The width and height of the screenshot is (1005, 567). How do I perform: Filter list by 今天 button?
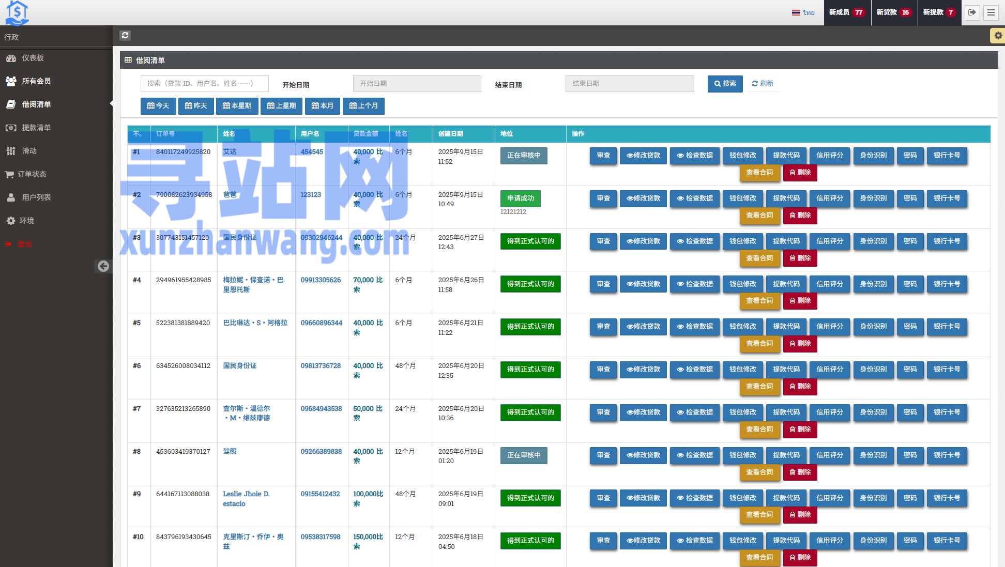(158, 106)
